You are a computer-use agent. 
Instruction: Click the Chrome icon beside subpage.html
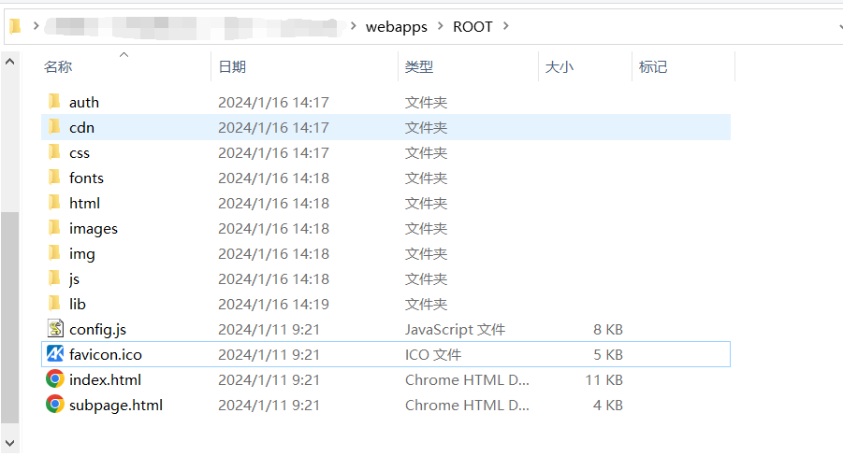(x=55, y=405)
